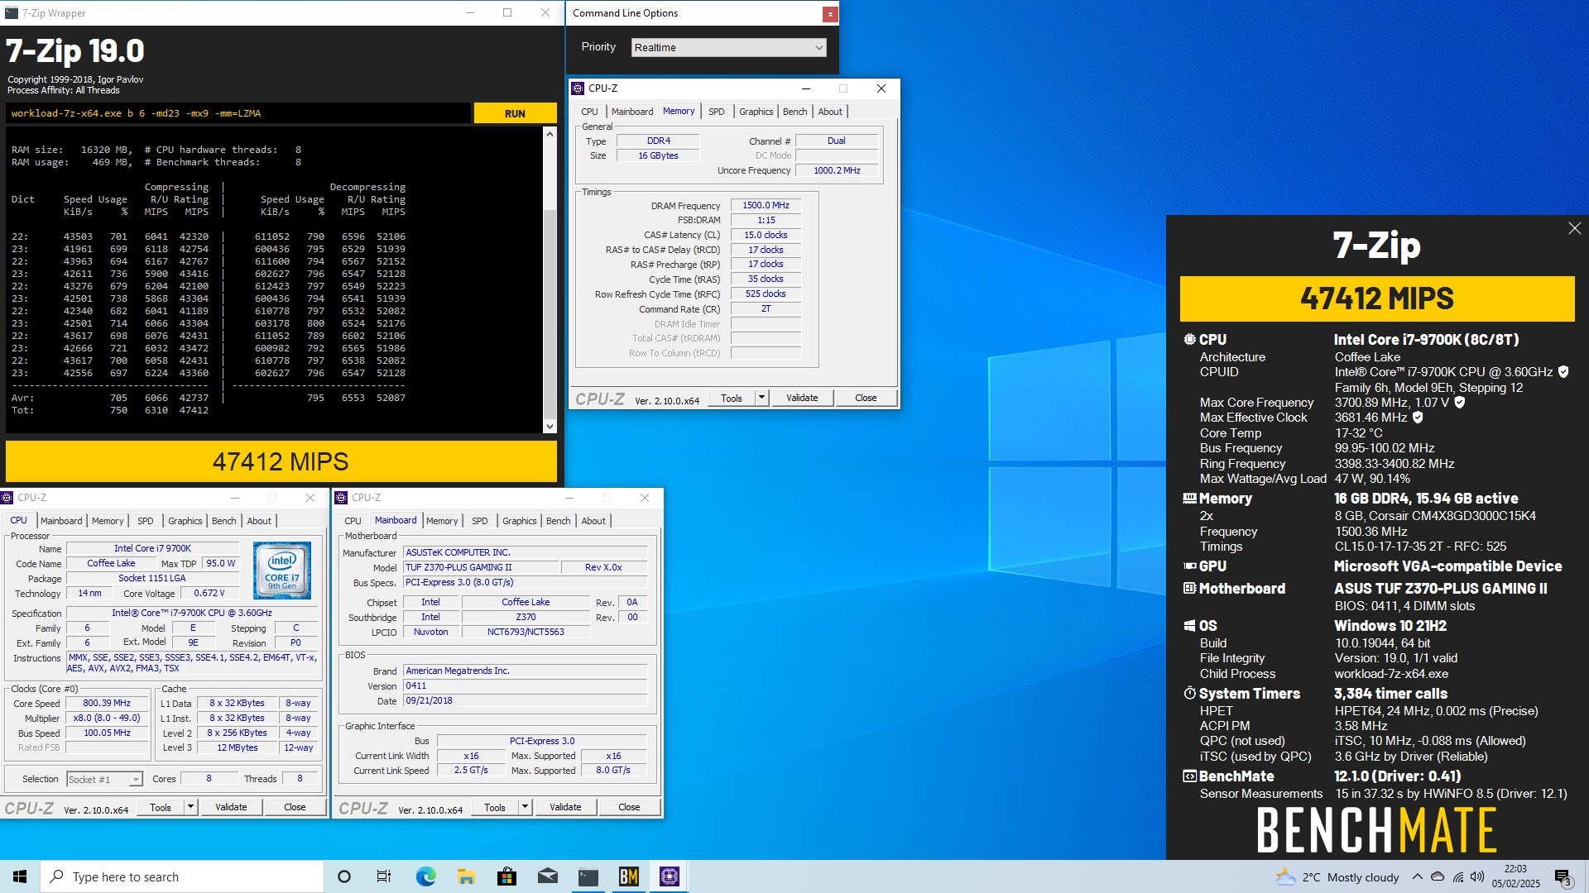Open the Priority dropdown set to Realtime

pos(728,47)
